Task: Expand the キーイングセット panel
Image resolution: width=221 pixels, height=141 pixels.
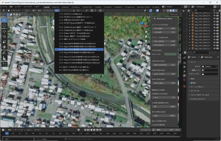Action: point(197,87)
